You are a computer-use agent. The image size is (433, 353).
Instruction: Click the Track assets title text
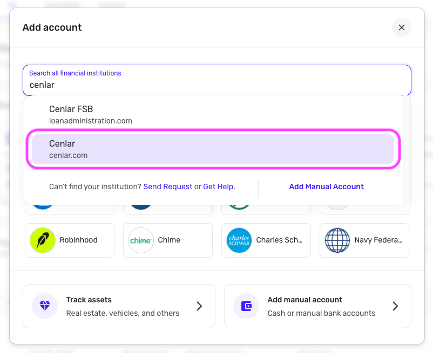[89, 300]
